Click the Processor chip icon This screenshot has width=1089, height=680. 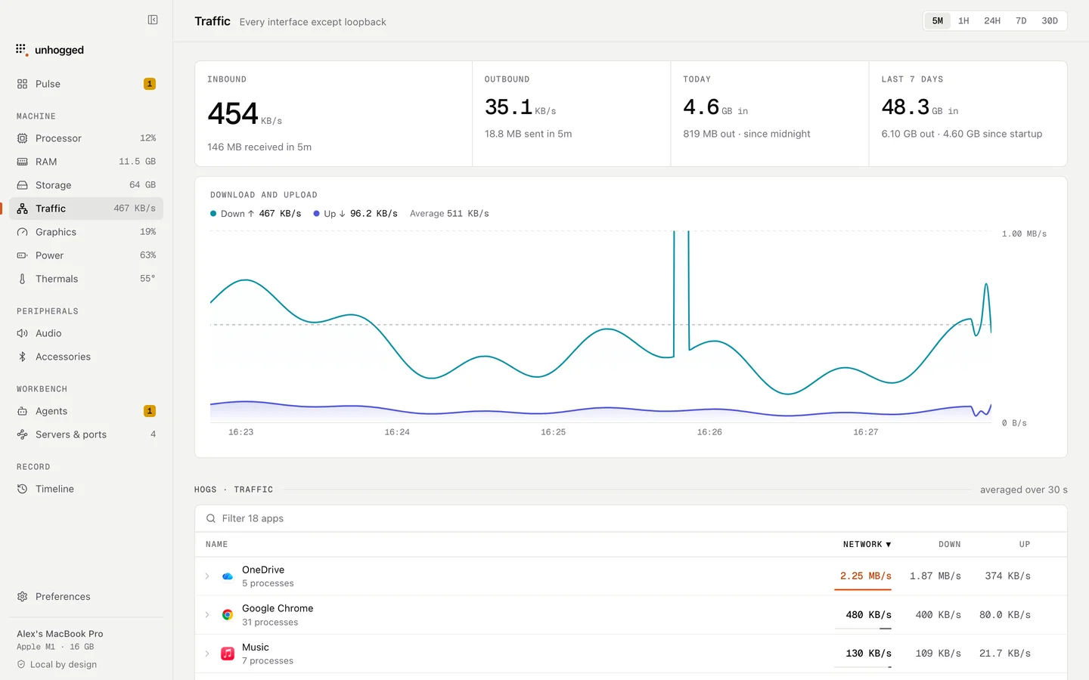(22, 138)
